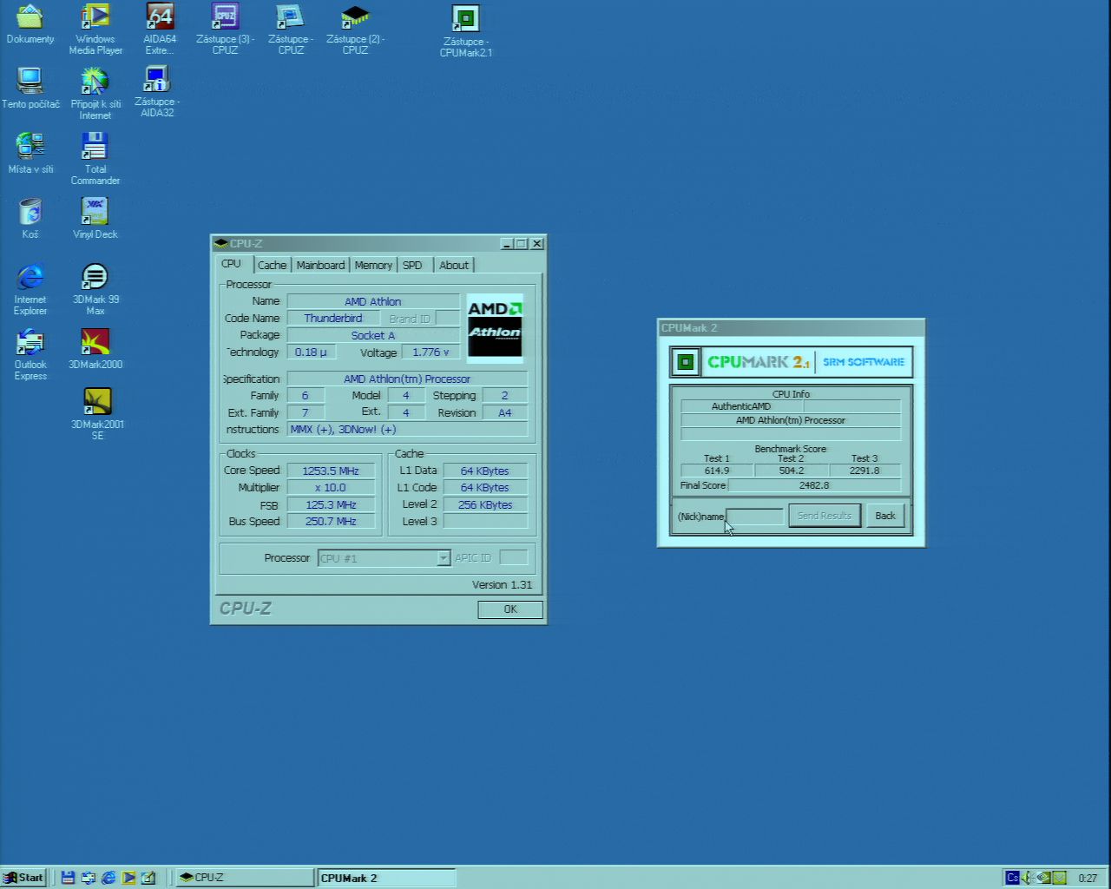Click the Code Name Thunderbird field
The height and width of the screenshot is (889, 1111).
click(x=333, y=319)
